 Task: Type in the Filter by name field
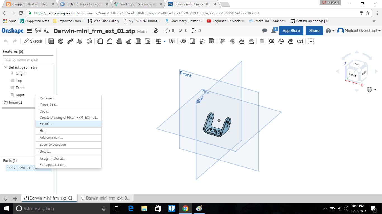click(x=28, y=59)
